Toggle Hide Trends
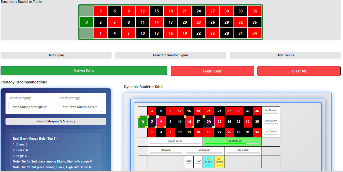The width and height of the screenshot is (343, 172). pos(285,55)
